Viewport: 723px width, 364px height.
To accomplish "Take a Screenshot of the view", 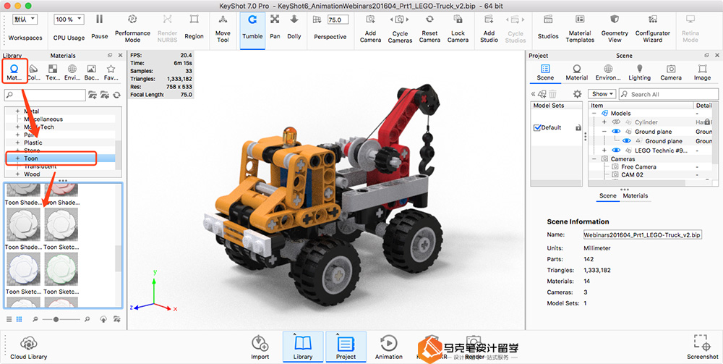I will point(702,347).
